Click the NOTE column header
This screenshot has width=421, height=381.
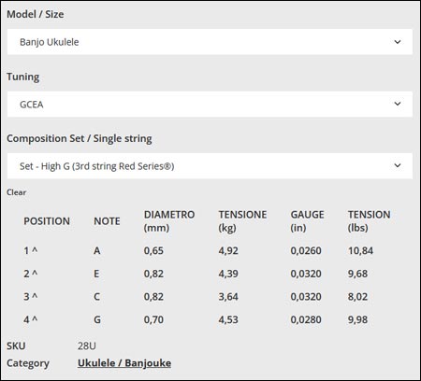pyautogui.click(x=107, y=221)
